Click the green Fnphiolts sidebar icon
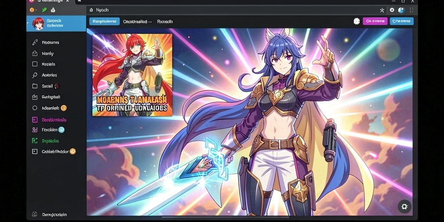 (35, 140)
